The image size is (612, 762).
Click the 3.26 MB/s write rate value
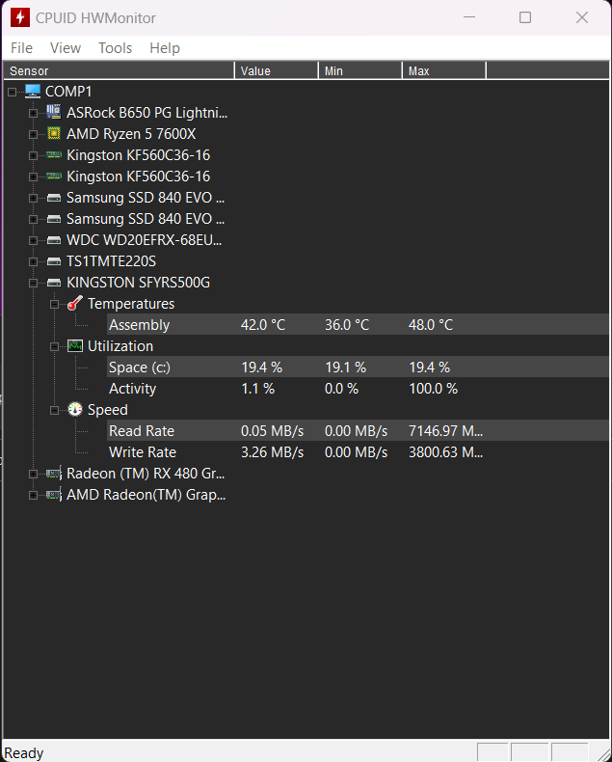click(272, 452)
